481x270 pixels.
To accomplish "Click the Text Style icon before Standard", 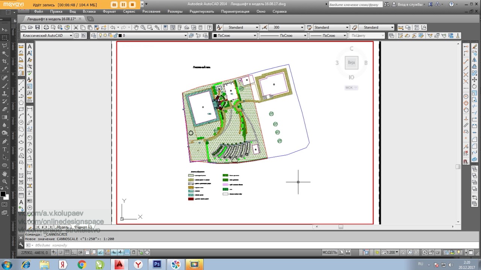I will 219,27.
